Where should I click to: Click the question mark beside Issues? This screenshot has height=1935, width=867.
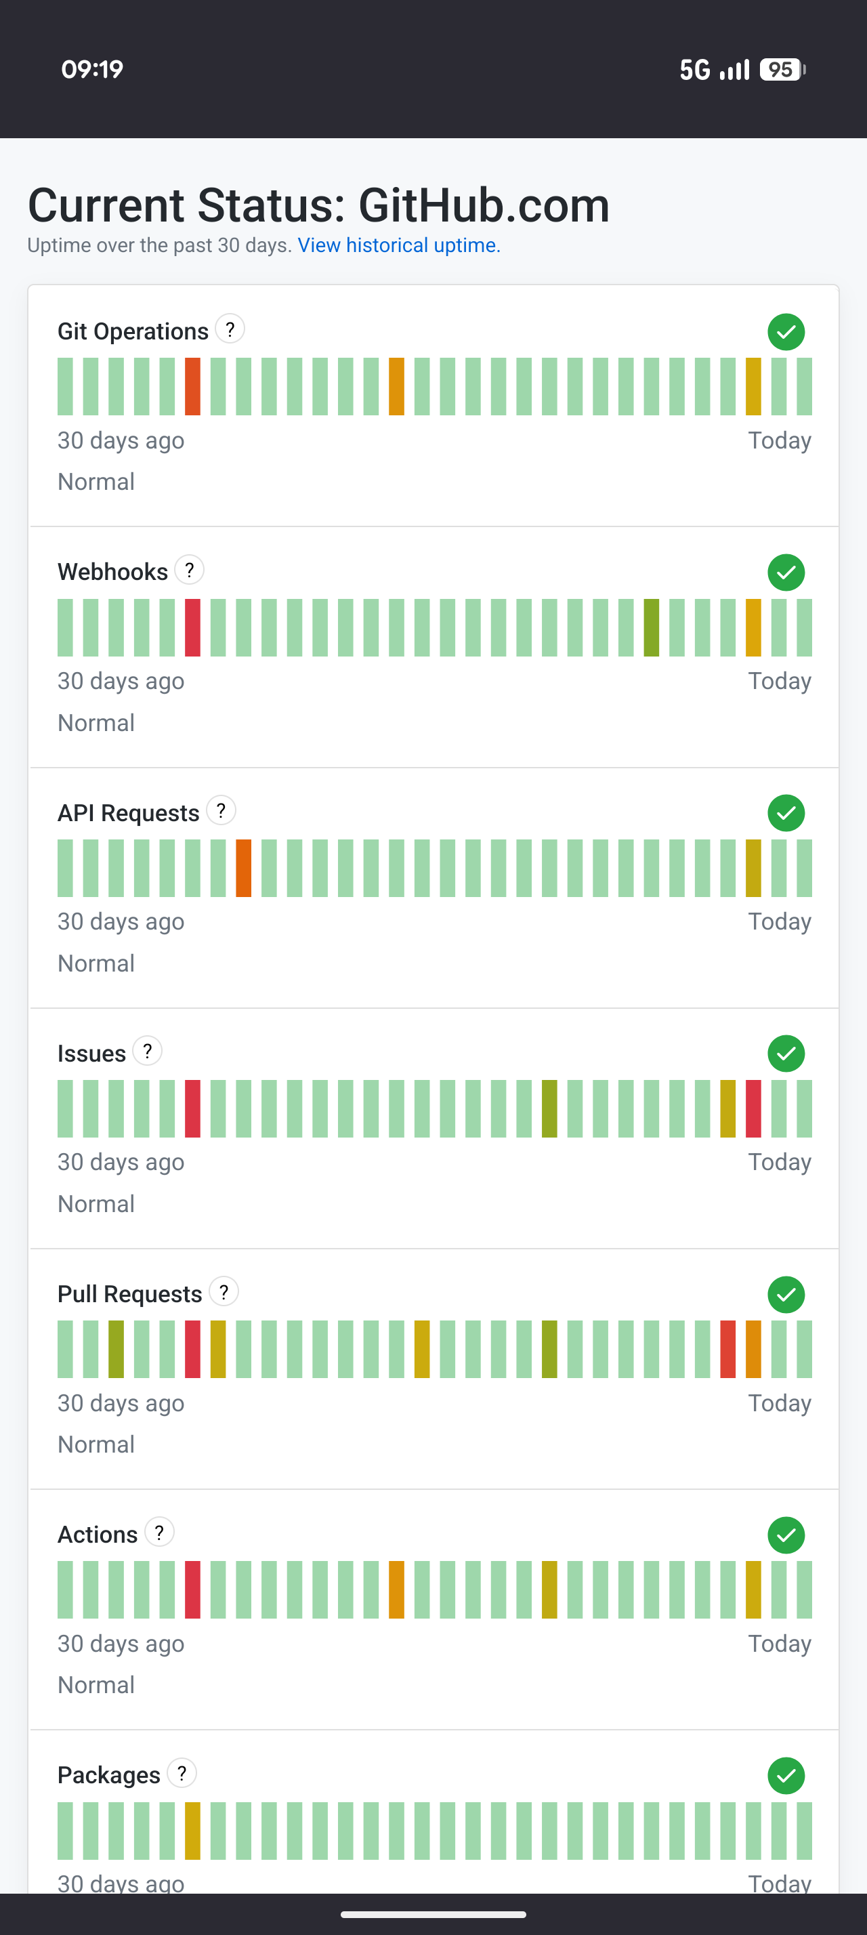[147, 1051]
